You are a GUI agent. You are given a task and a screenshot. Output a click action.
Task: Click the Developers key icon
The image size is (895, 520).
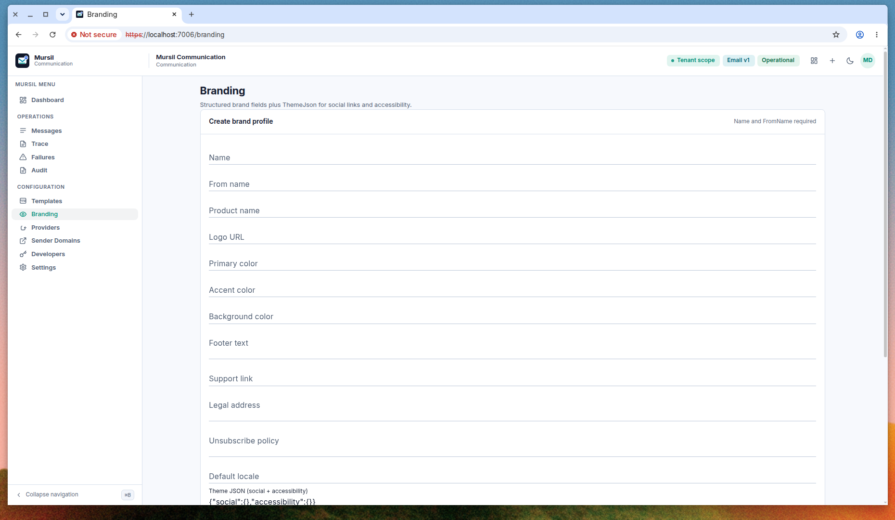pyautogui.click(x=23, y=254)
